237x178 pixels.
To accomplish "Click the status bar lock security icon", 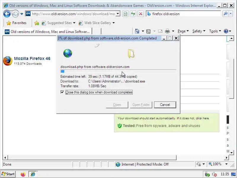I will pos(198,164).
